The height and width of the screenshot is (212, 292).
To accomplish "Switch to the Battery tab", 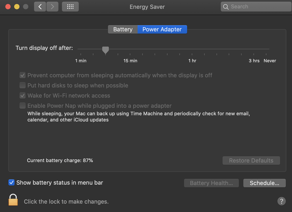I will click(123, 30).
